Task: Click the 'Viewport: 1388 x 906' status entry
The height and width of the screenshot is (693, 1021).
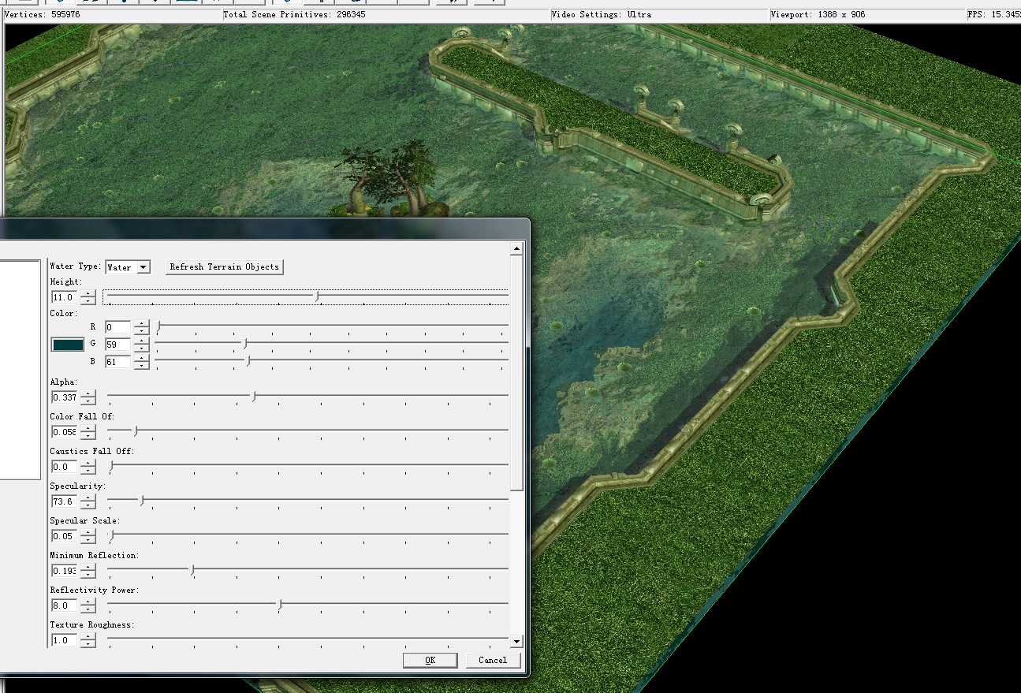Action: coord(818,14)
